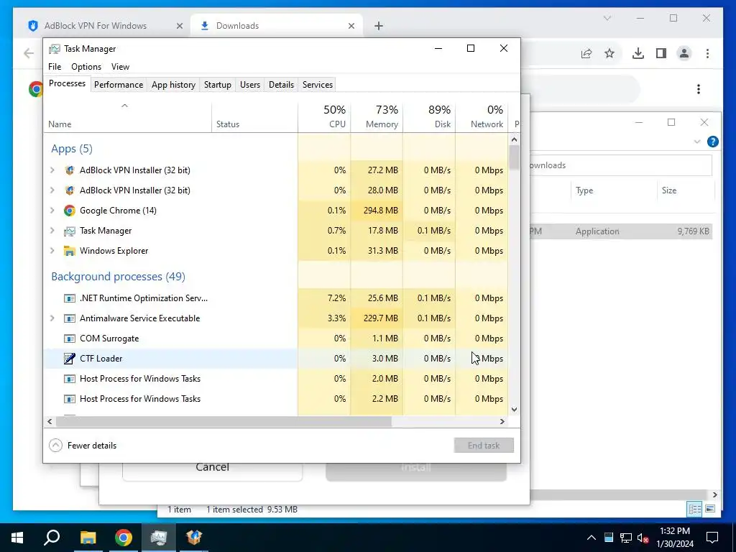Viewport: 736px width, 552px height.
Task: Open the Chrome profile avatar
Action: click(684, 53)
